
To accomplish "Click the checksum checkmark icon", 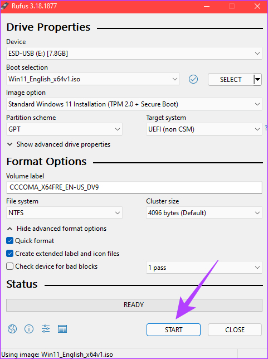I will pos(193,79).
